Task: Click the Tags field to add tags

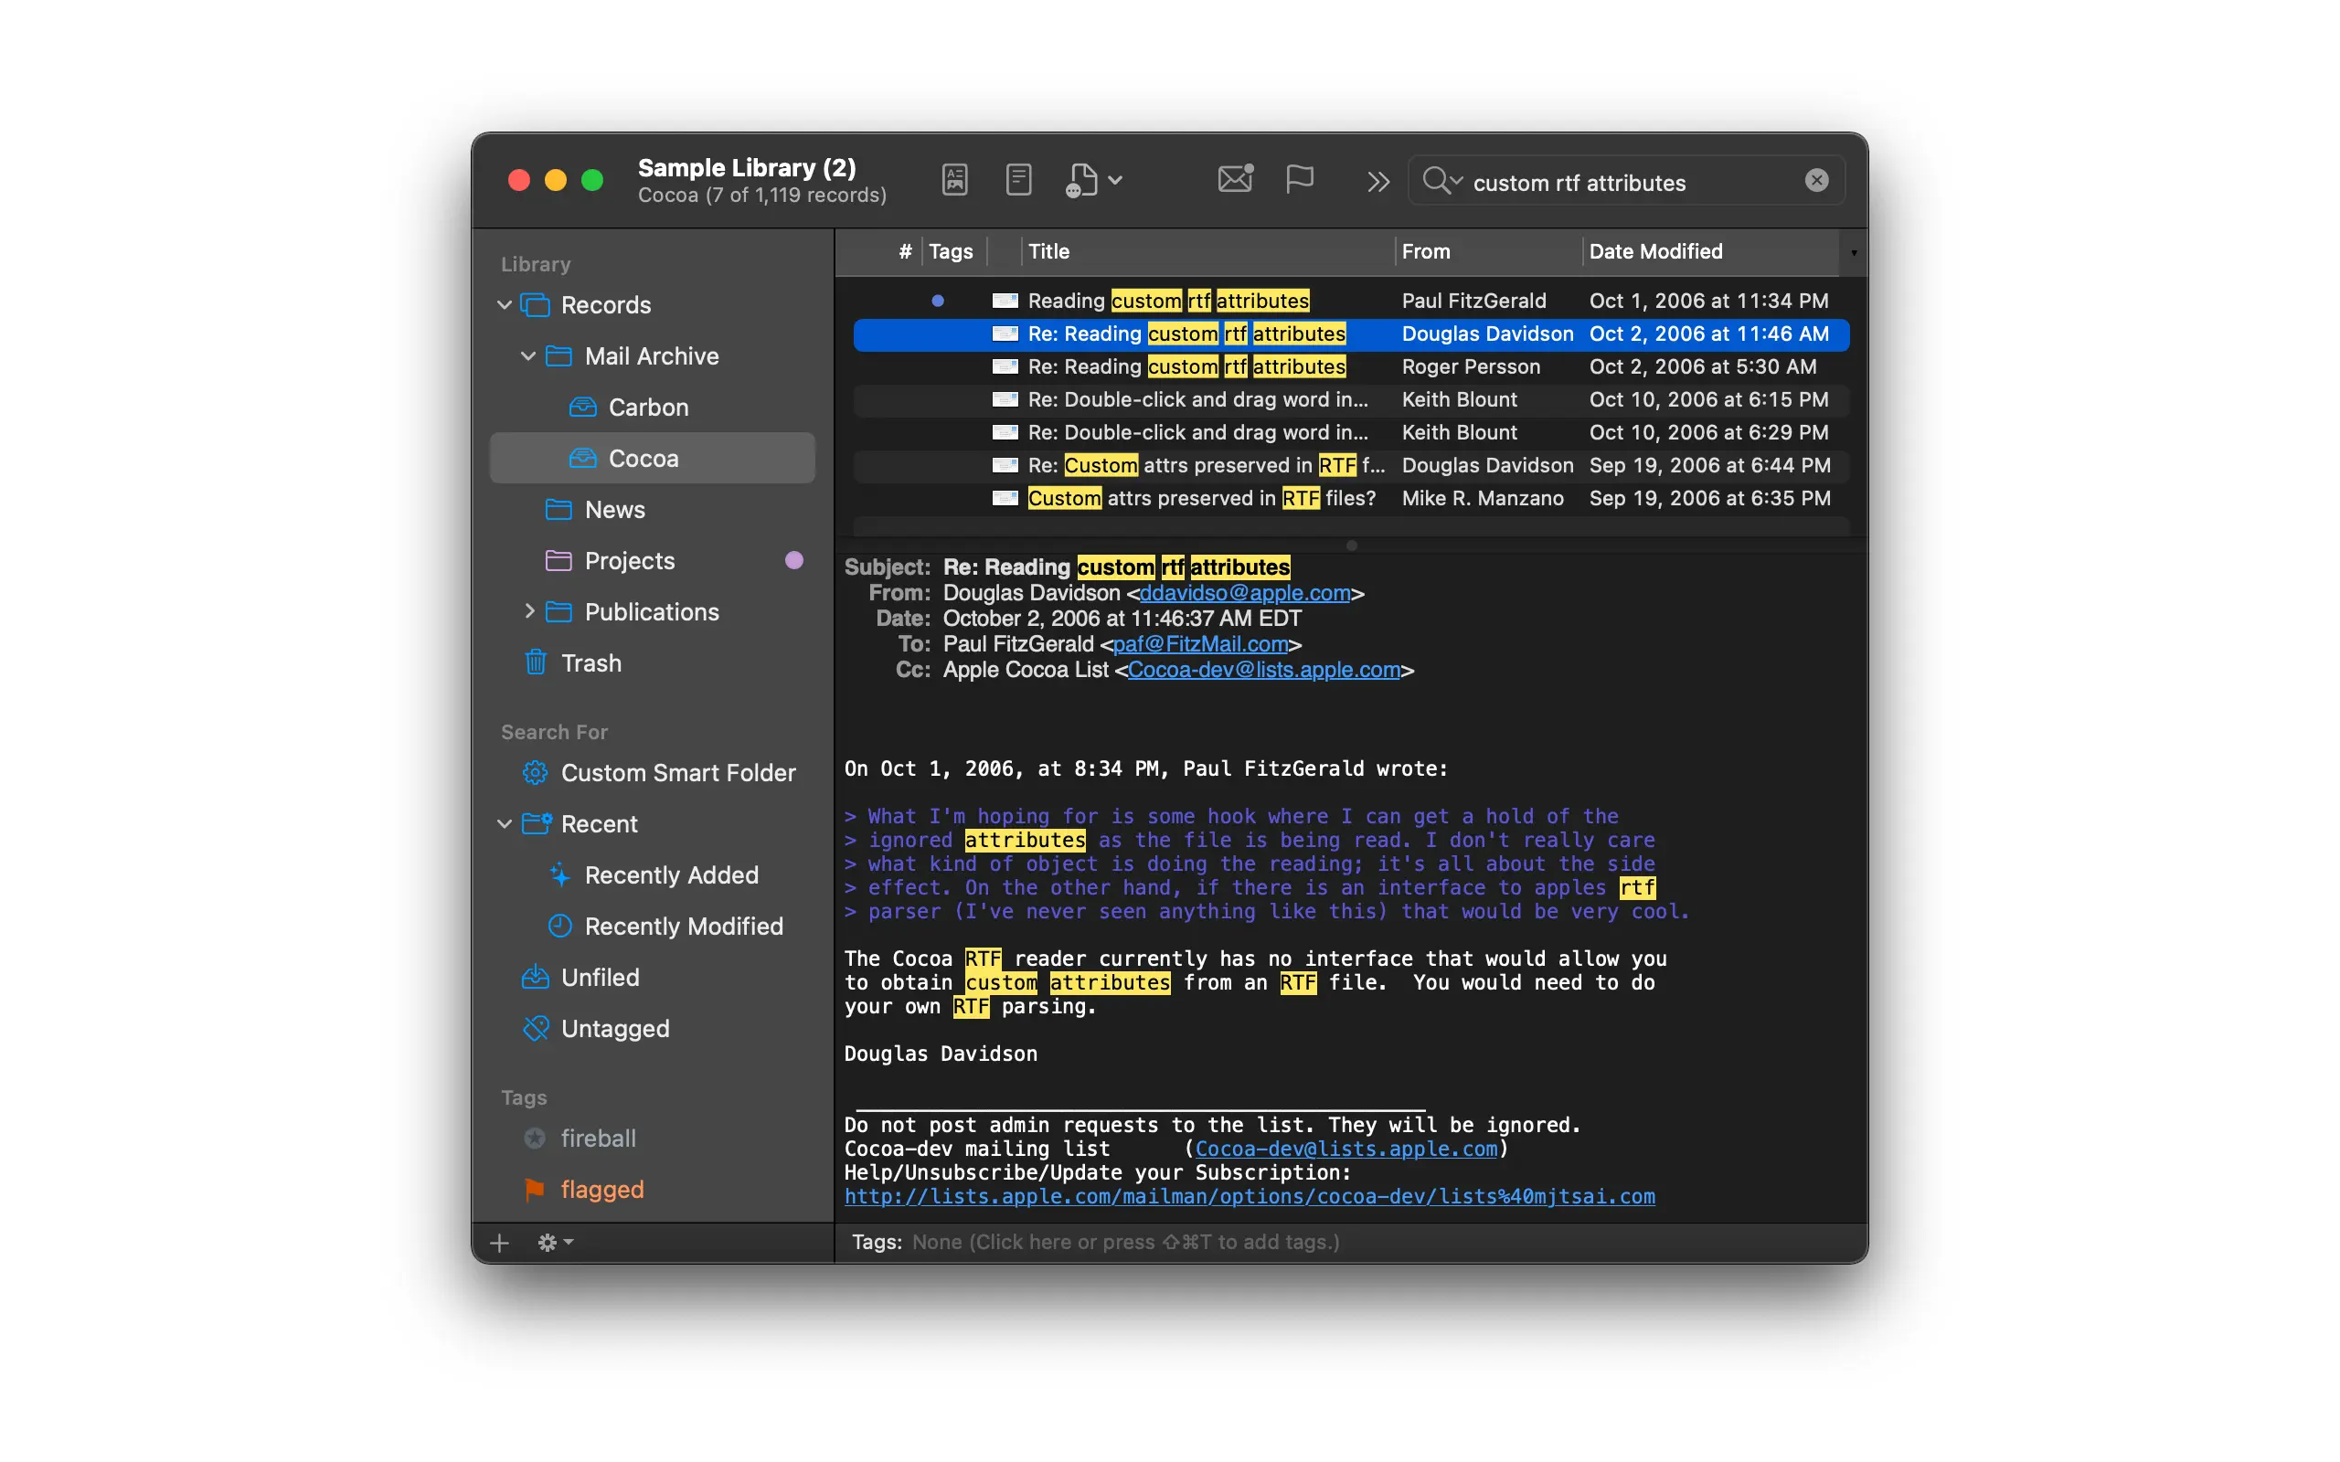Action: click(1125, 1242)
